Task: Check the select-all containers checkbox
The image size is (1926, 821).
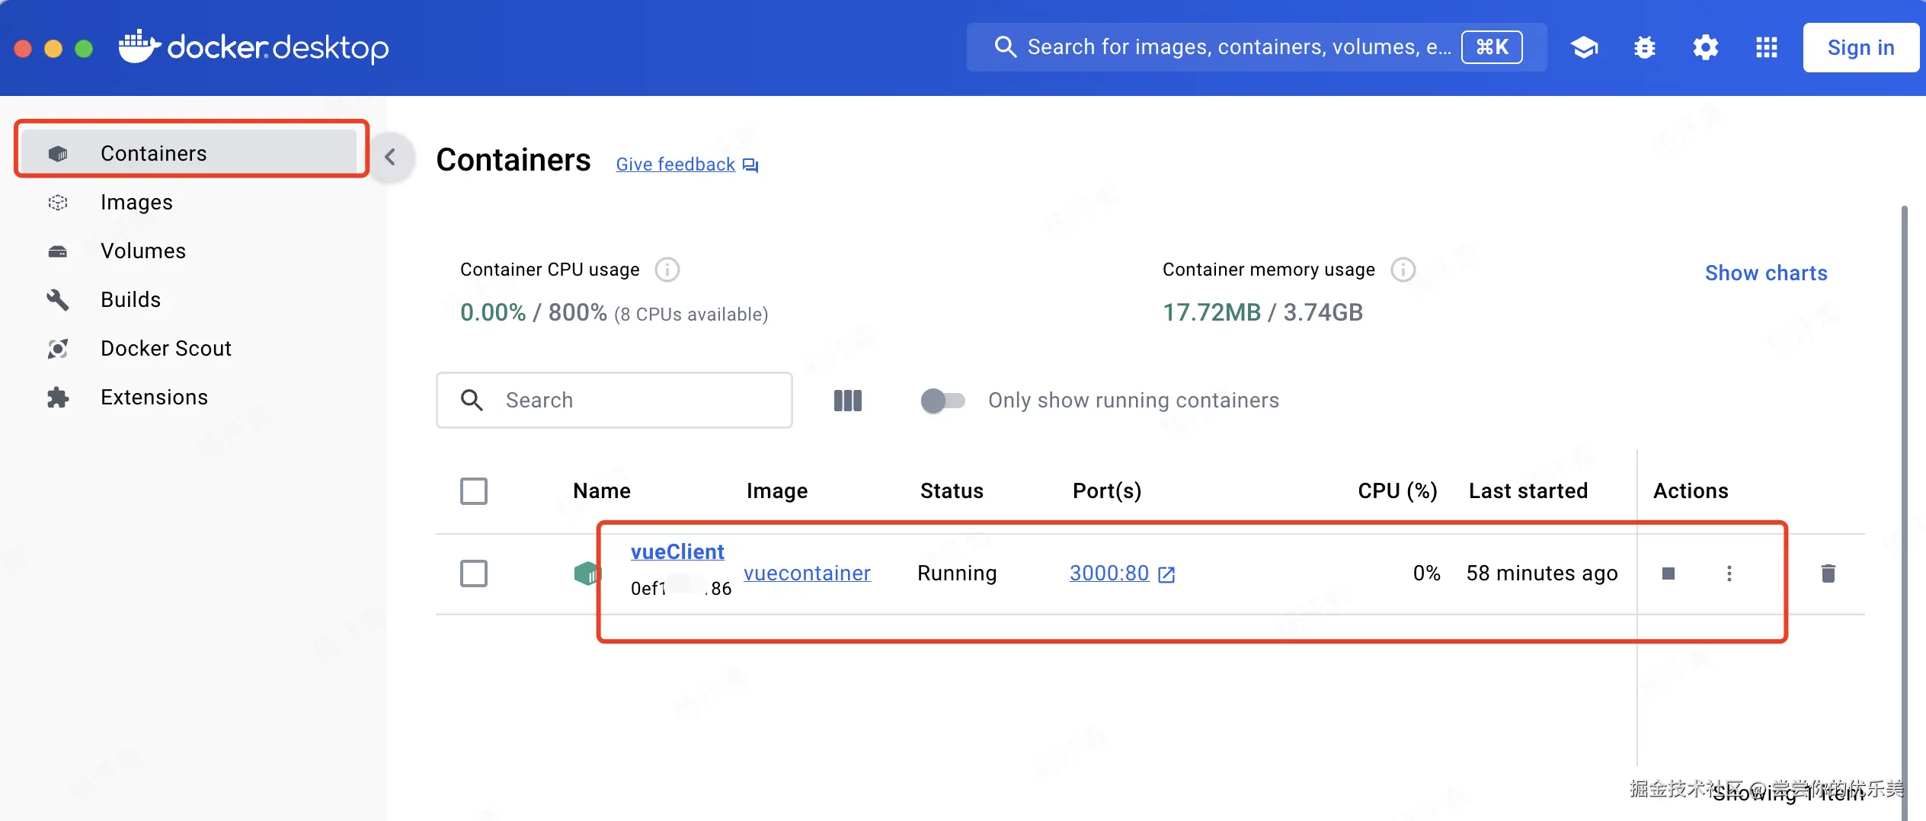Action: (x=474, y=491)
